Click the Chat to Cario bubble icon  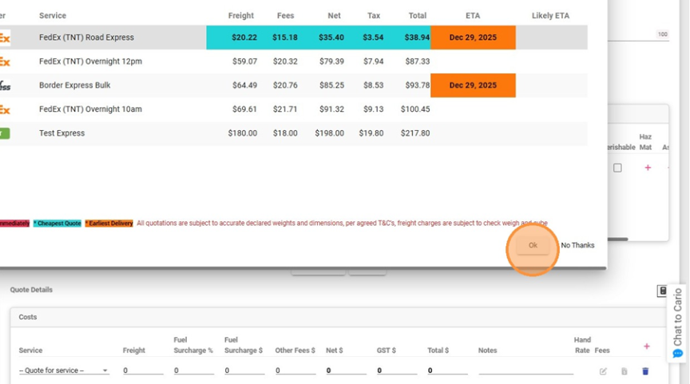point(678,354)
